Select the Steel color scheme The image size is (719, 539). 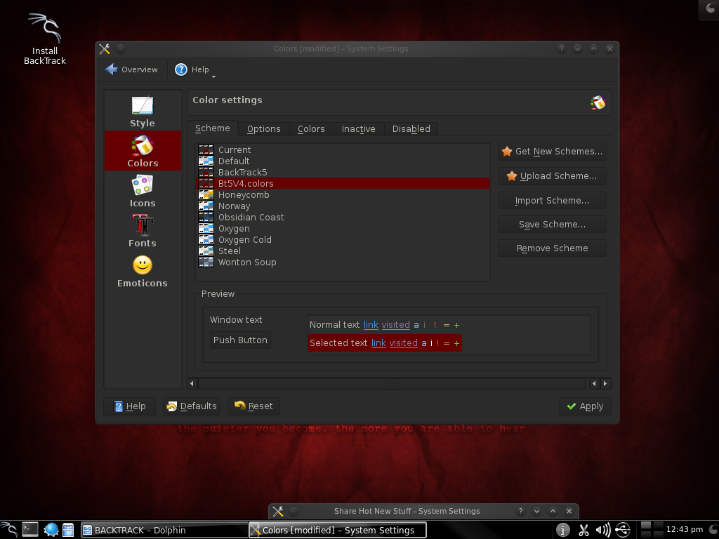[x=343, y=251]
